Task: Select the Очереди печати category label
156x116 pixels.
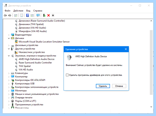Action: (x=24, y=98)
